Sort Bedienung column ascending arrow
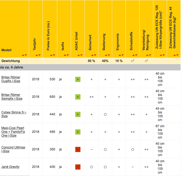Screen dimensions: 181x176 coord(106,55)
